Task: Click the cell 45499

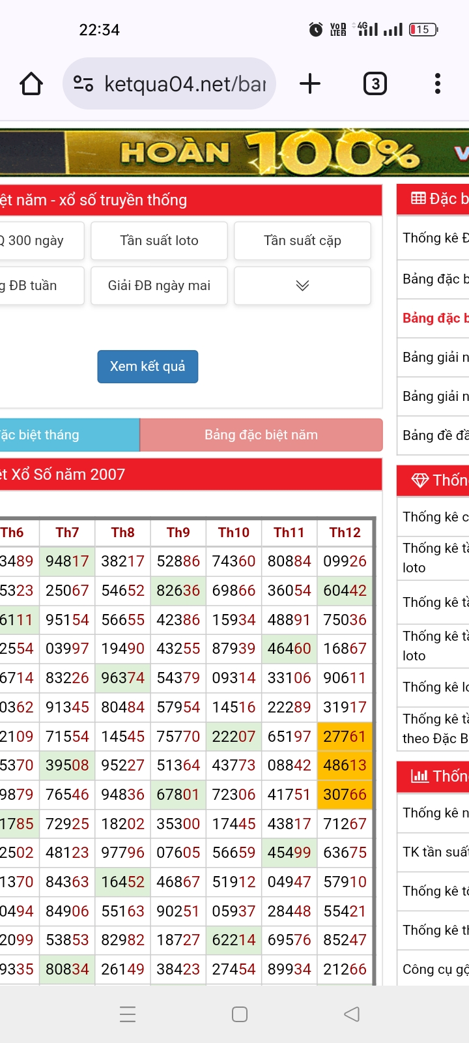Action: pyautogui.click(x=289, y=853)
